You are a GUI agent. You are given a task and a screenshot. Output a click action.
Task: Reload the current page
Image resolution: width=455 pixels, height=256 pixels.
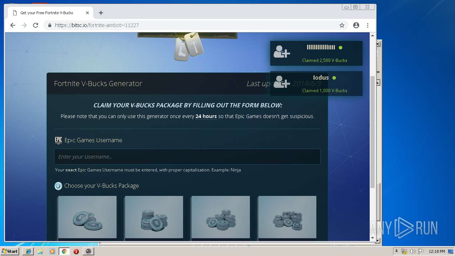tap(36, 25)
